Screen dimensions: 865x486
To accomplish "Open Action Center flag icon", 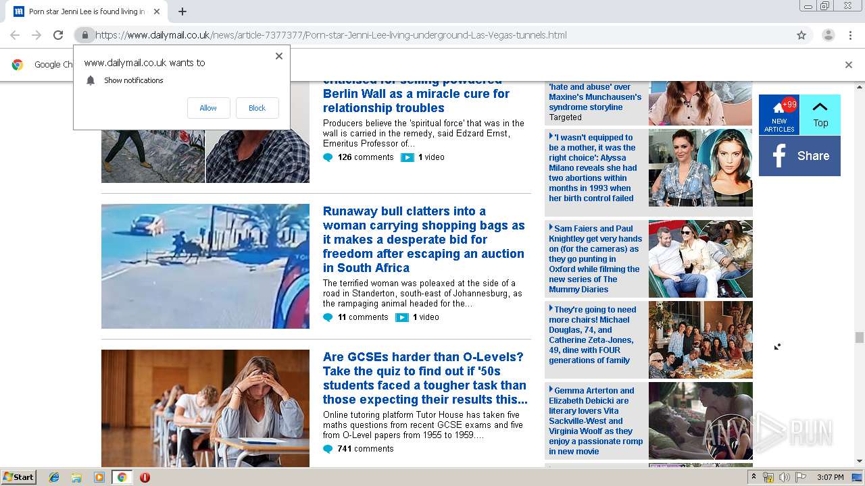I will click(x=801, y=477).
